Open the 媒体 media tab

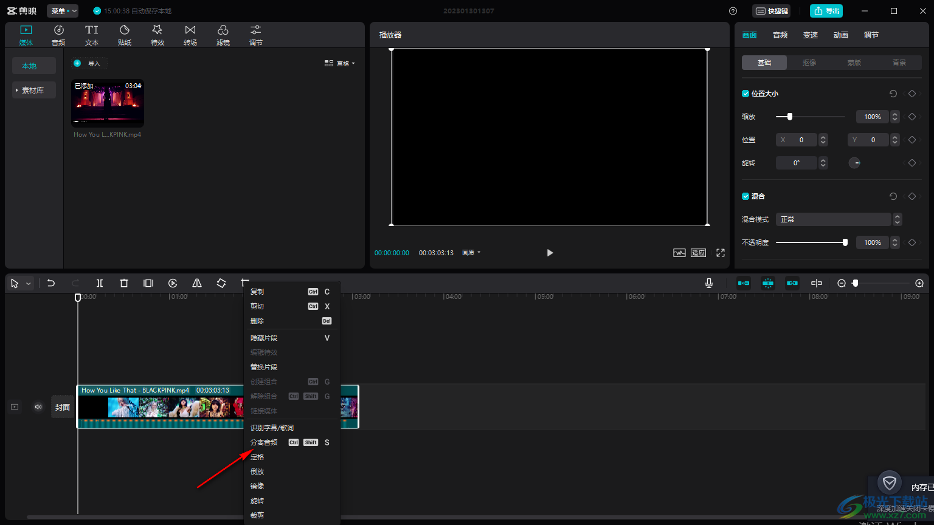tap(26, 35)
